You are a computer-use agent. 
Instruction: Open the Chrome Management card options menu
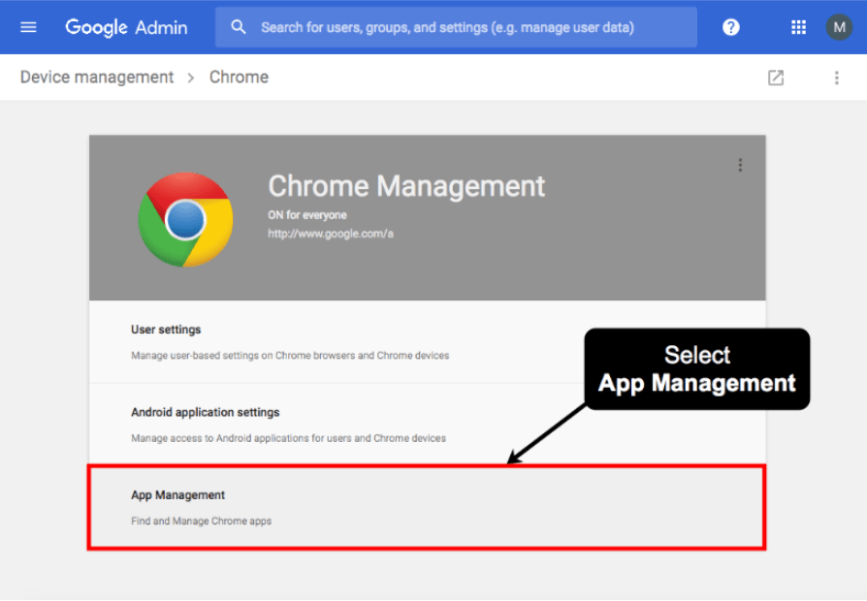(740, 165)
